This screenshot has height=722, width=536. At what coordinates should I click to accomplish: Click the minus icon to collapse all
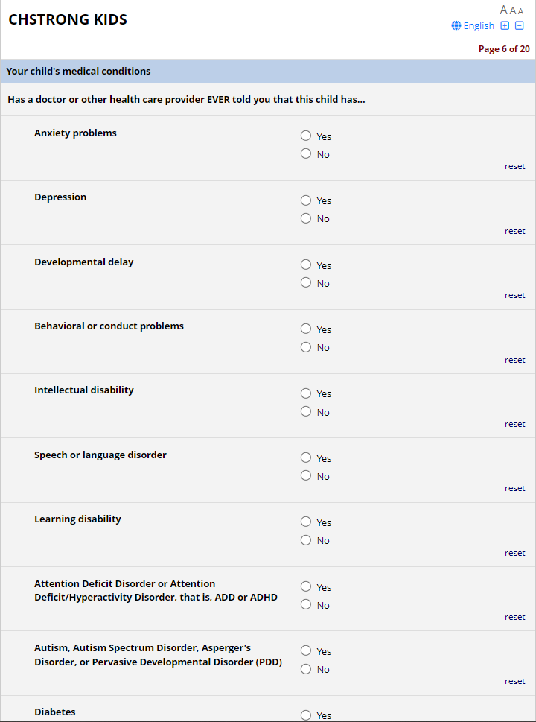click(520, 25)
